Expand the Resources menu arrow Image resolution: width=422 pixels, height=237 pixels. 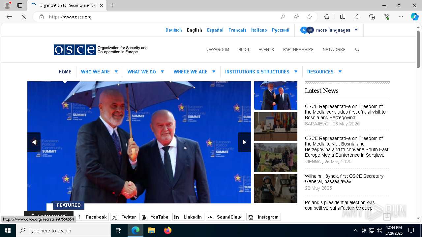pyautogui.click(x=340, y=71)
